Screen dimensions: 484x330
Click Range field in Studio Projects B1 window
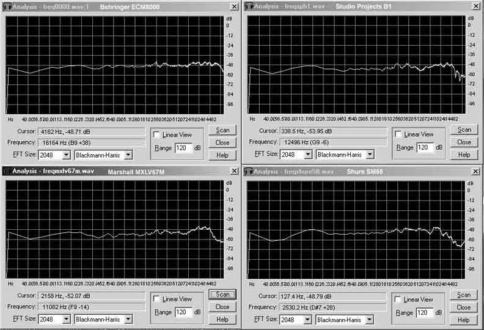pyautogui.click(x=425, y=147)
